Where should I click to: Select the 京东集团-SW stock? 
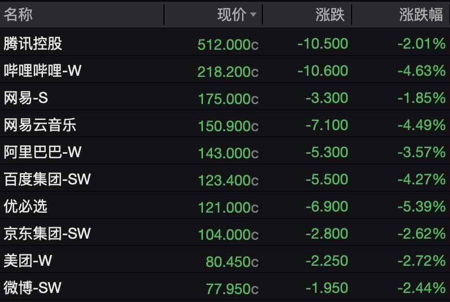(x=47, y=234)
